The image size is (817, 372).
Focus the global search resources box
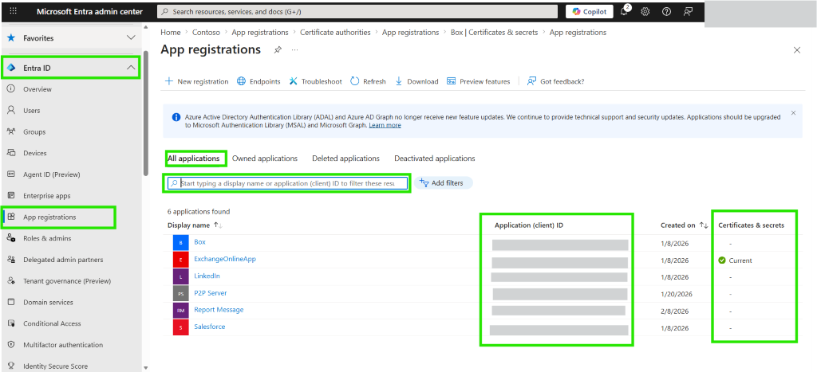pos(357,11)
